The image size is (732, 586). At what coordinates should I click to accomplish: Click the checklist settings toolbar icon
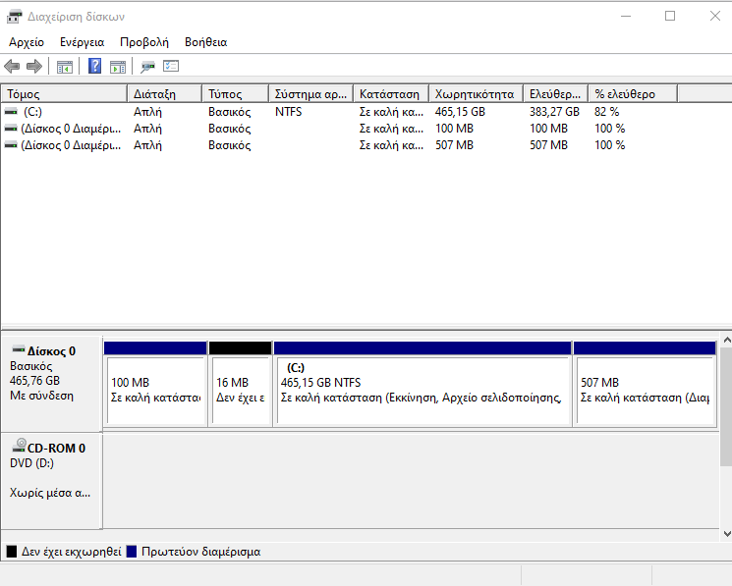[x=171, y=67]
